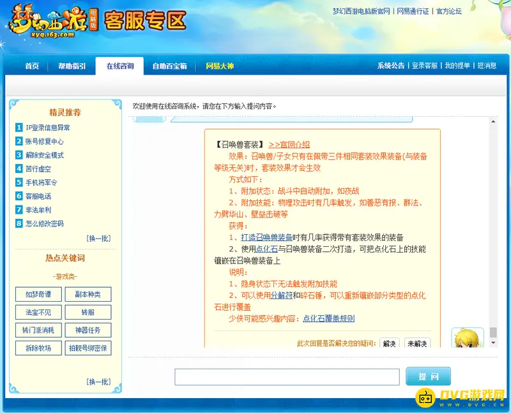Viewport: 511px width, 414px height.
Task: Click the chat scrollbar thumb
Action: click(493, 332)
